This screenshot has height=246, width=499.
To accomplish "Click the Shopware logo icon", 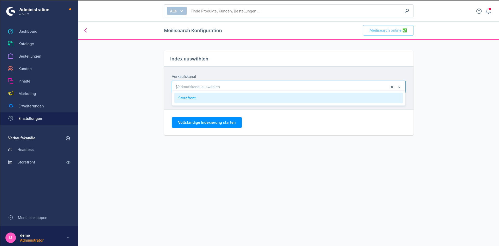I will click(11, 11).
